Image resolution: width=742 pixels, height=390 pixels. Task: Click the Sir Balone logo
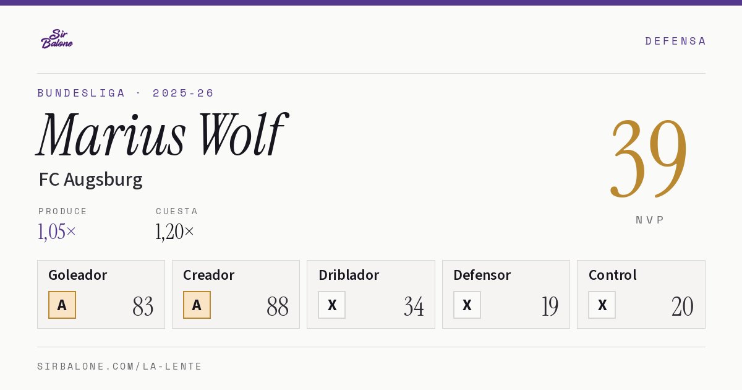tap(57, 39)
